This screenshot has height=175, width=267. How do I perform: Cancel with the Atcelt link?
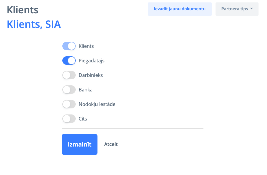tap(111, 144)
